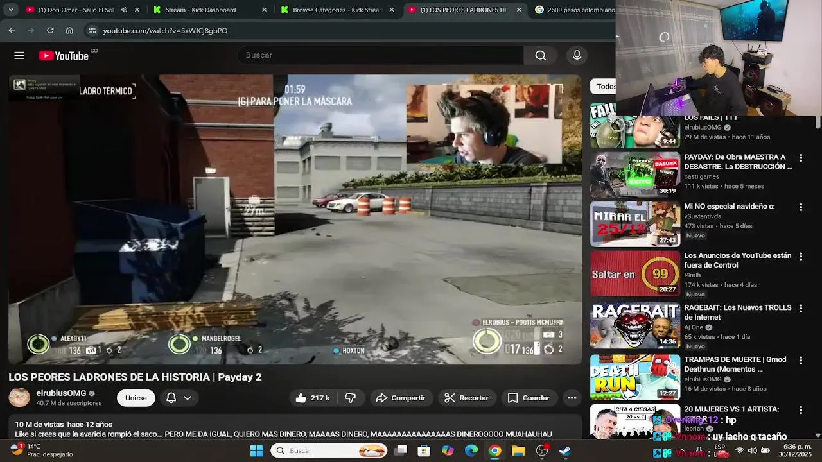The image size is (822, 462).
Task: Switch to Browse Categories - Kick tab
Action: tap(337, 10)
